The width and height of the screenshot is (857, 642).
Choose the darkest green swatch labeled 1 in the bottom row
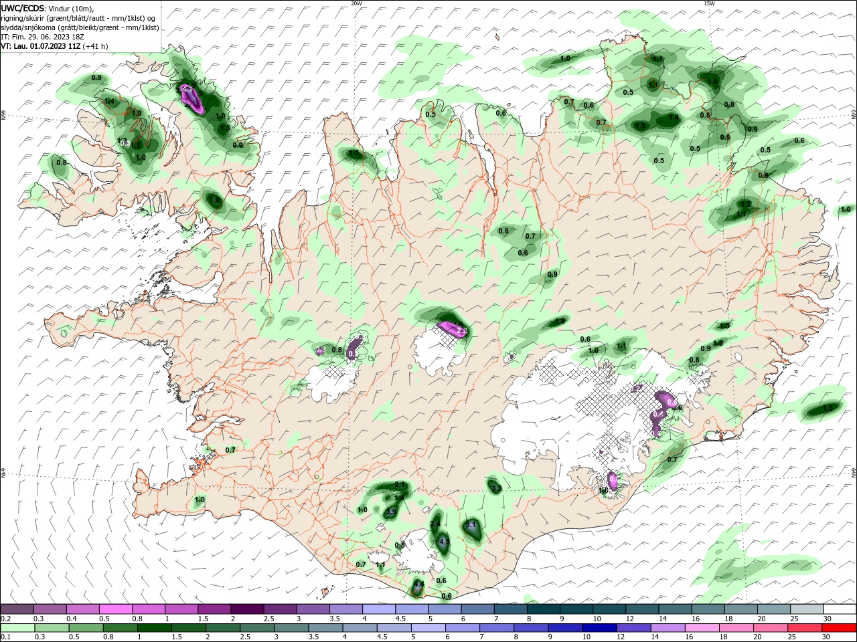155,627
